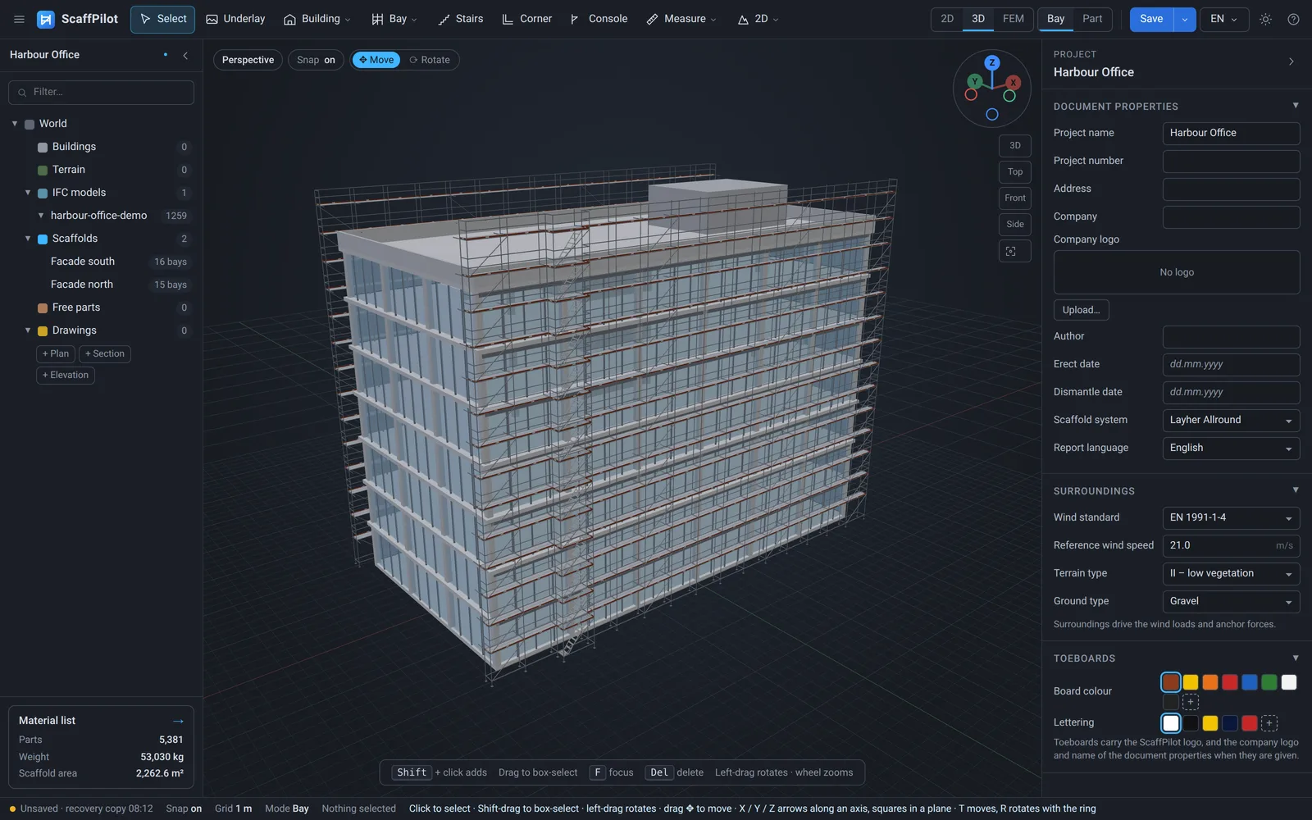Switch to the 2D view tab
This screenshot has width=1312, height=820.
coord(947,19)
